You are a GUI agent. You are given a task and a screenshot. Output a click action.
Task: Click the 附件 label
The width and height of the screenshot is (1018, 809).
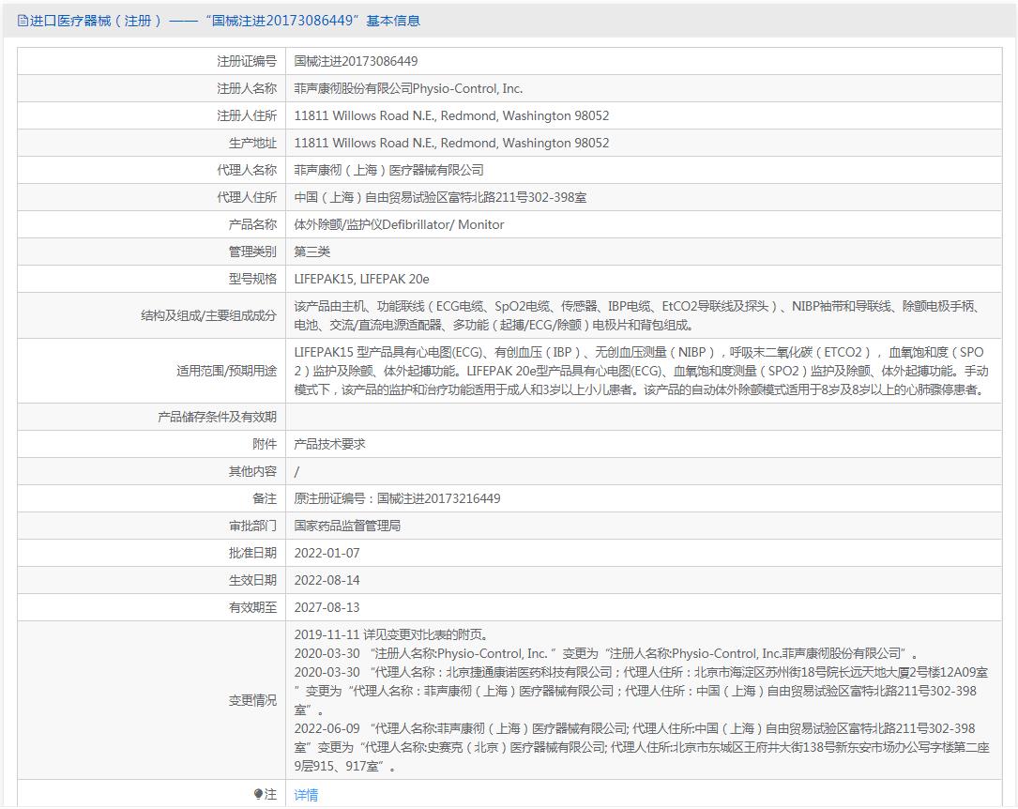pos(265,444)
